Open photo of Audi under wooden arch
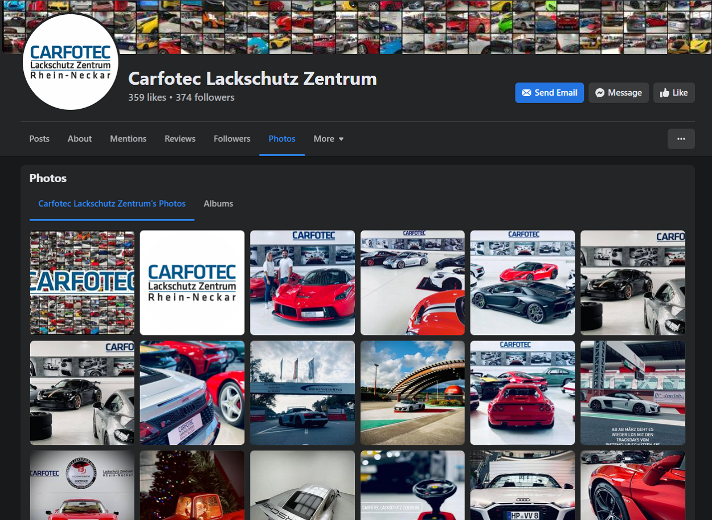This screenshot has width=712, height=520. (x=412, y=392)
